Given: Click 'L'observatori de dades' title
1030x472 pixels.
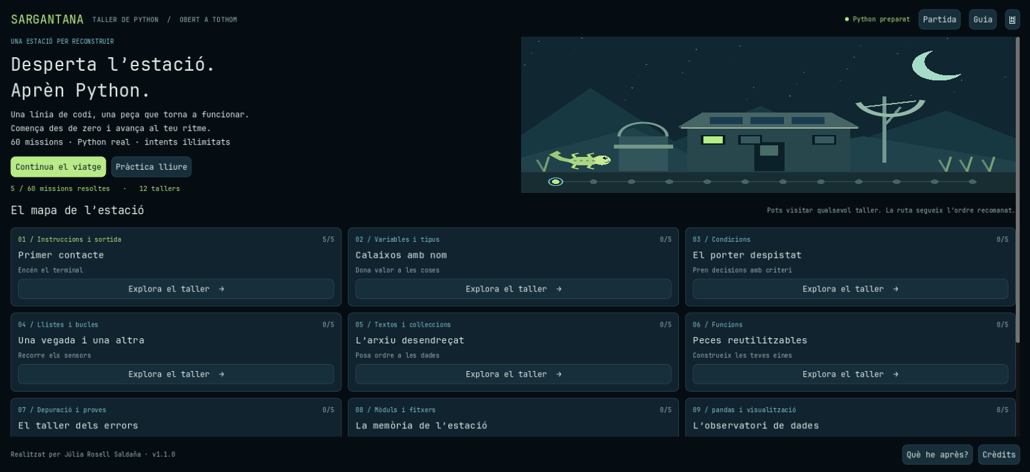Looking at the screenshot, I should click(756, 426).
